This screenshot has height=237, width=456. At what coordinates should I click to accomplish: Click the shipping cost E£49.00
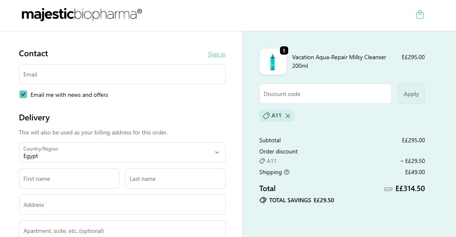(415, 172)
